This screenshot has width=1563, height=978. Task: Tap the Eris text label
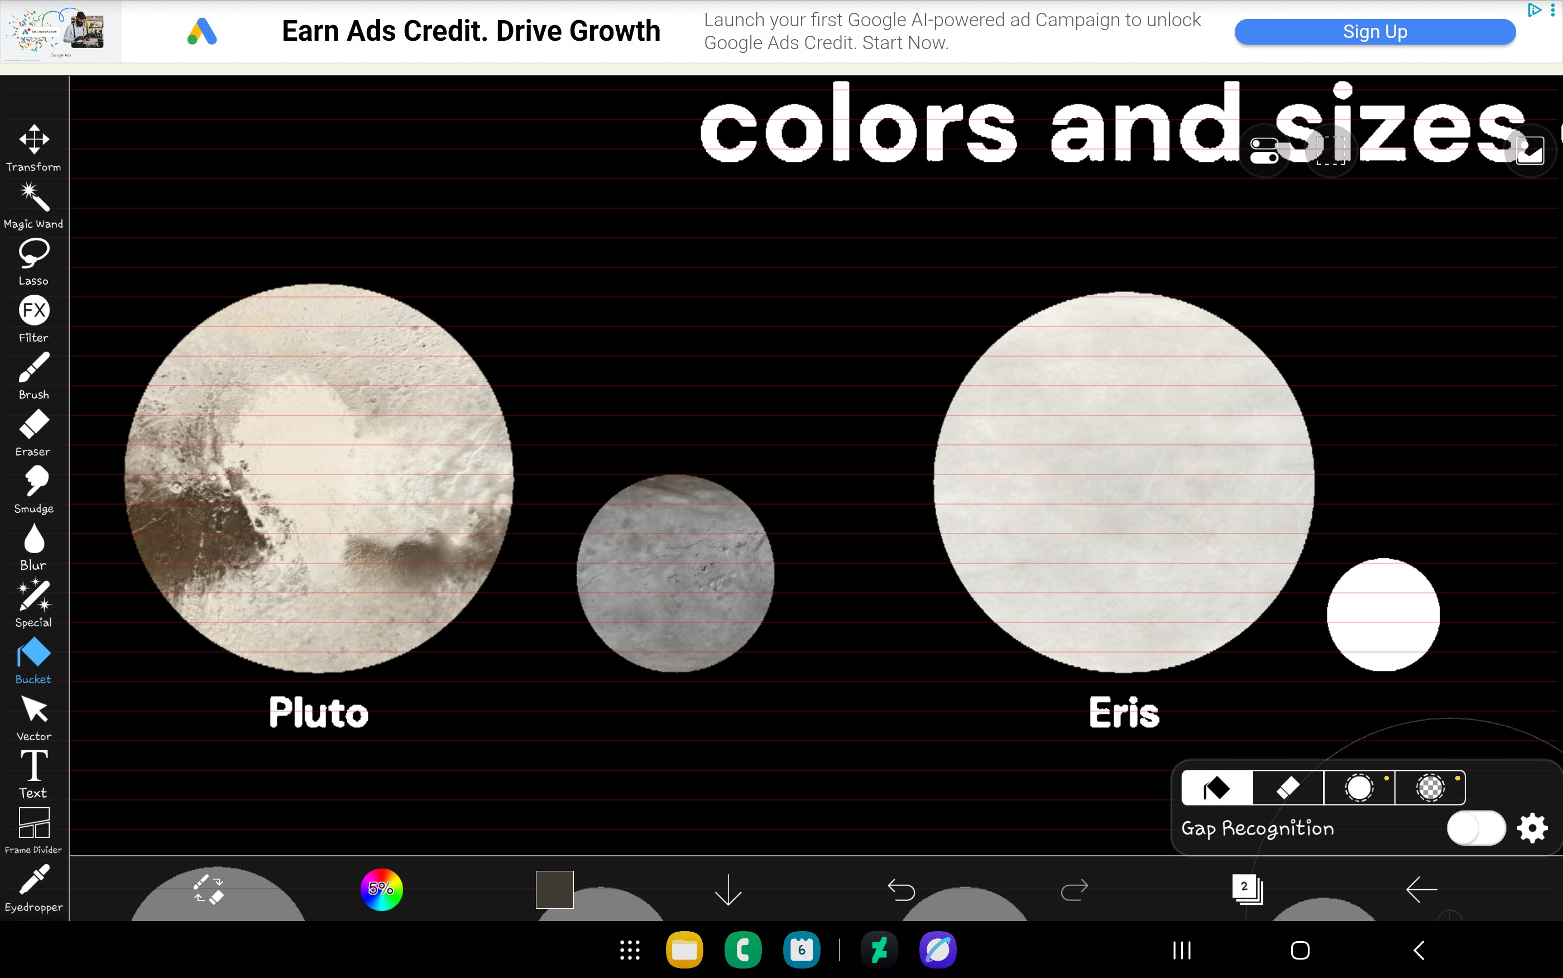pyautogui.click(x=1124, y=712)
